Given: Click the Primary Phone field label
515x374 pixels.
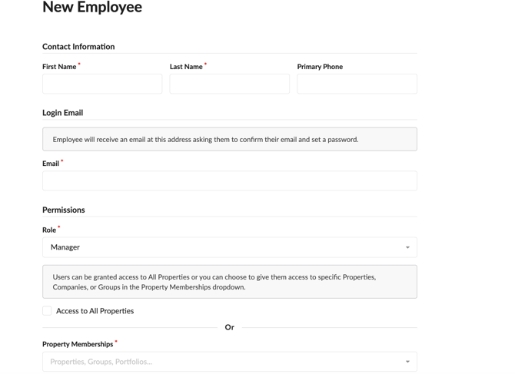Looking at the screenshot, I should click(x=320, y=67).
